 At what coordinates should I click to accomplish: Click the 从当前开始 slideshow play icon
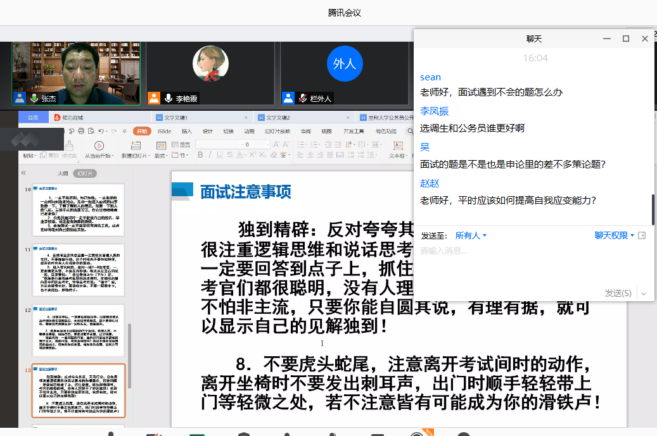click(99, 146)
